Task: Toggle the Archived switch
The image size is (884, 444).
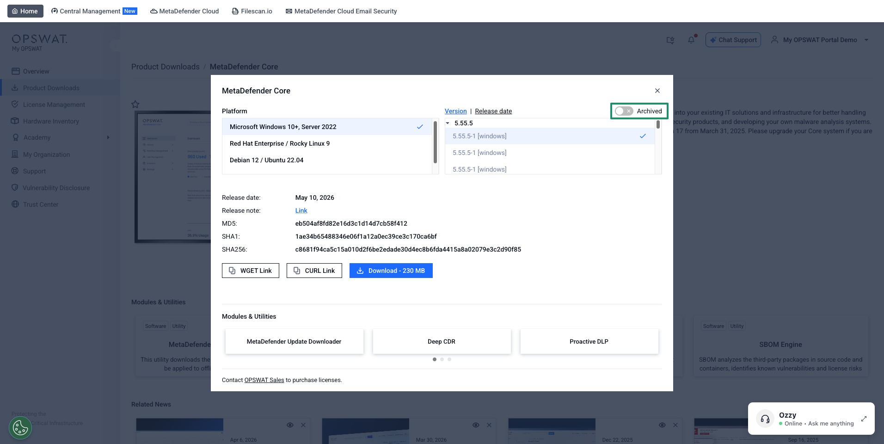Action: pyautogui.click(x=624, y=111)
